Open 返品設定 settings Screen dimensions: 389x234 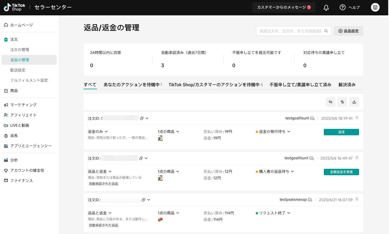[348, 31]
